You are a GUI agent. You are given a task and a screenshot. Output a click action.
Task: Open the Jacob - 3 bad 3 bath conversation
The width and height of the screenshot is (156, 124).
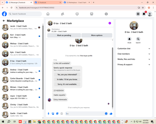[x=21, y=28]
